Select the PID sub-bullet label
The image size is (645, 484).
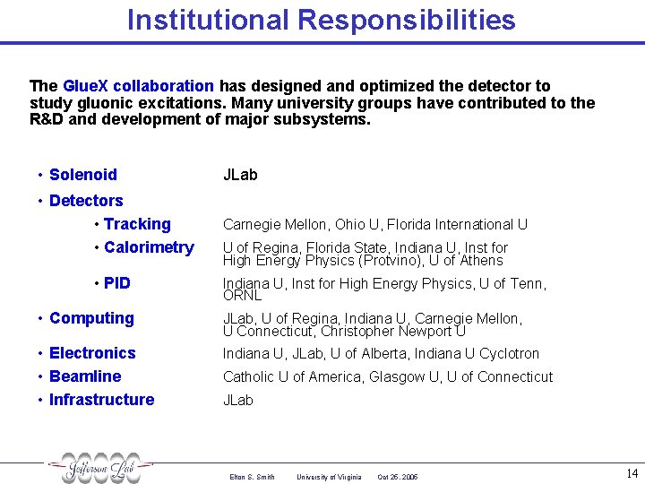pos(116,283)
